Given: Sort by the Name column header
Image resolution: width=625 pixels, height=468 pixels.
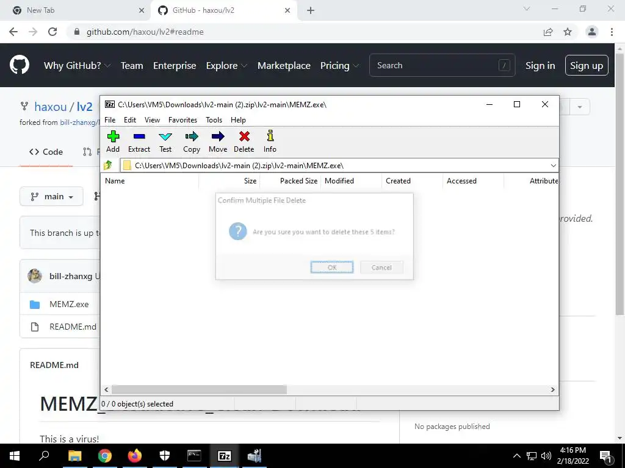Looking at the screenshot, I should pyautogui.click(x=150, y=180).
